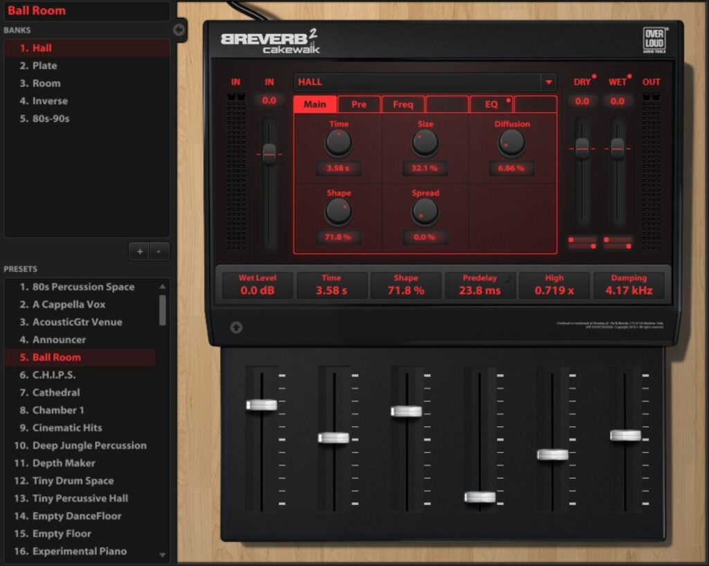The height and width of the screenshot is (566, 709).
Task: Click the Shape quick-control slot
Action: pos(406,285)
